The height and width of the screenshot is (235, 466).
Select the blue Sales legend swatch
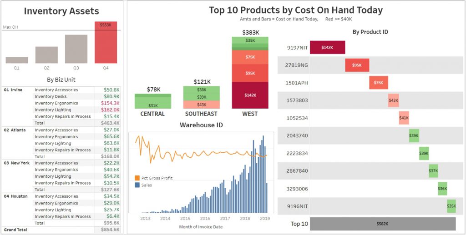pos(137,185)
